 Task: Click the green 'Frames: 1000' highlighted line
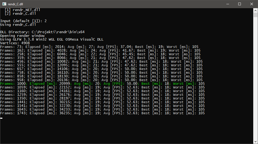(102, 83)
